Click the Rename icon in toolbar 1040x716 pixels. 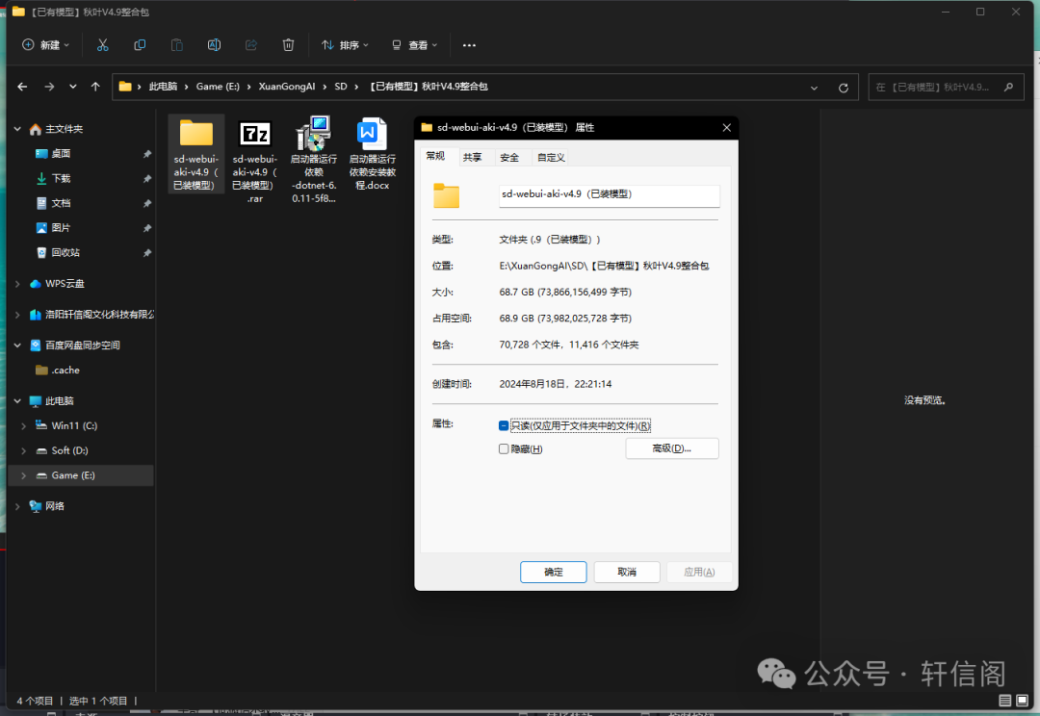pyautogui.click(x=214, y=45)
